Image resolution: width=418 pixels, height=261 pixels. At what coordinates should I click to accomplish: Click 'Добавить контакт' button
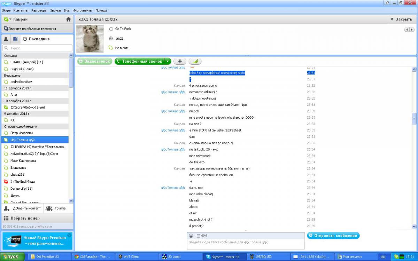click(23, 208)
